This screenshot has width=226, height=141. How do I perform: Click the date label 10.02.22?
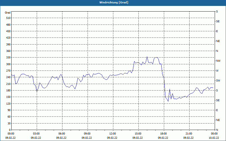(214, 138)
